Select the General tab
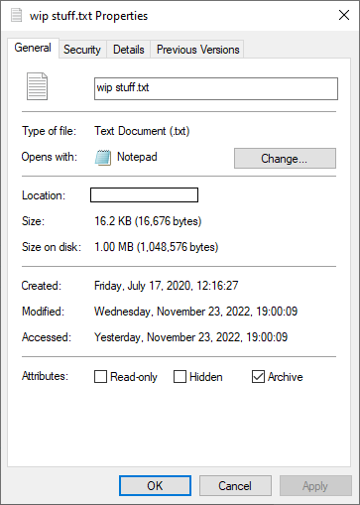The image size is (360, 505). click(x=33, y=48)
